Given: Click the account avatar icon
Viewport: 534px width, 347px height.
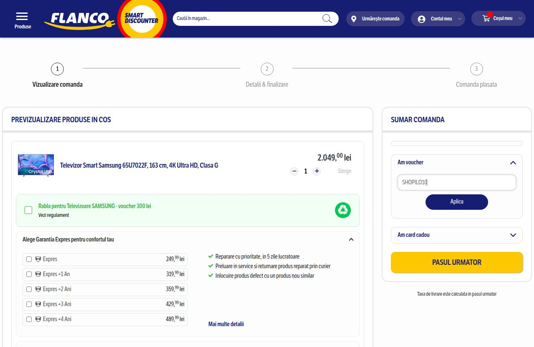Looking at the screenshot, I should 421,19.
